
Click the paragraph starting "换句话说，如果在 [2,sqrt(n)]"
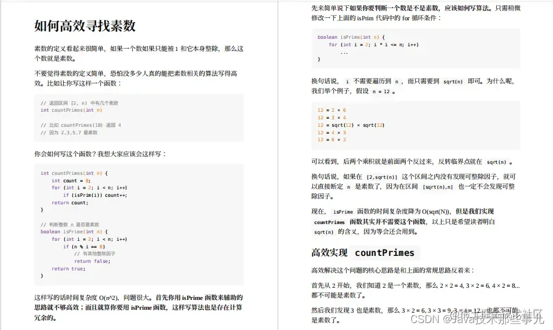point(413,186)
